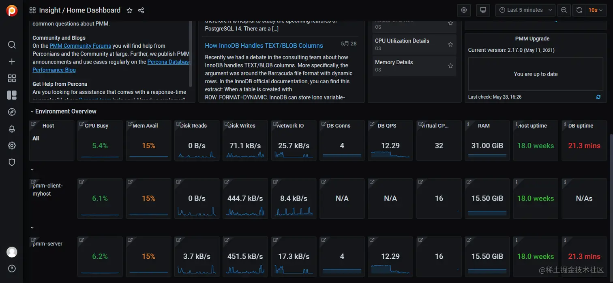Open the info icon on DB uptime overview panel

coord(565,124)
